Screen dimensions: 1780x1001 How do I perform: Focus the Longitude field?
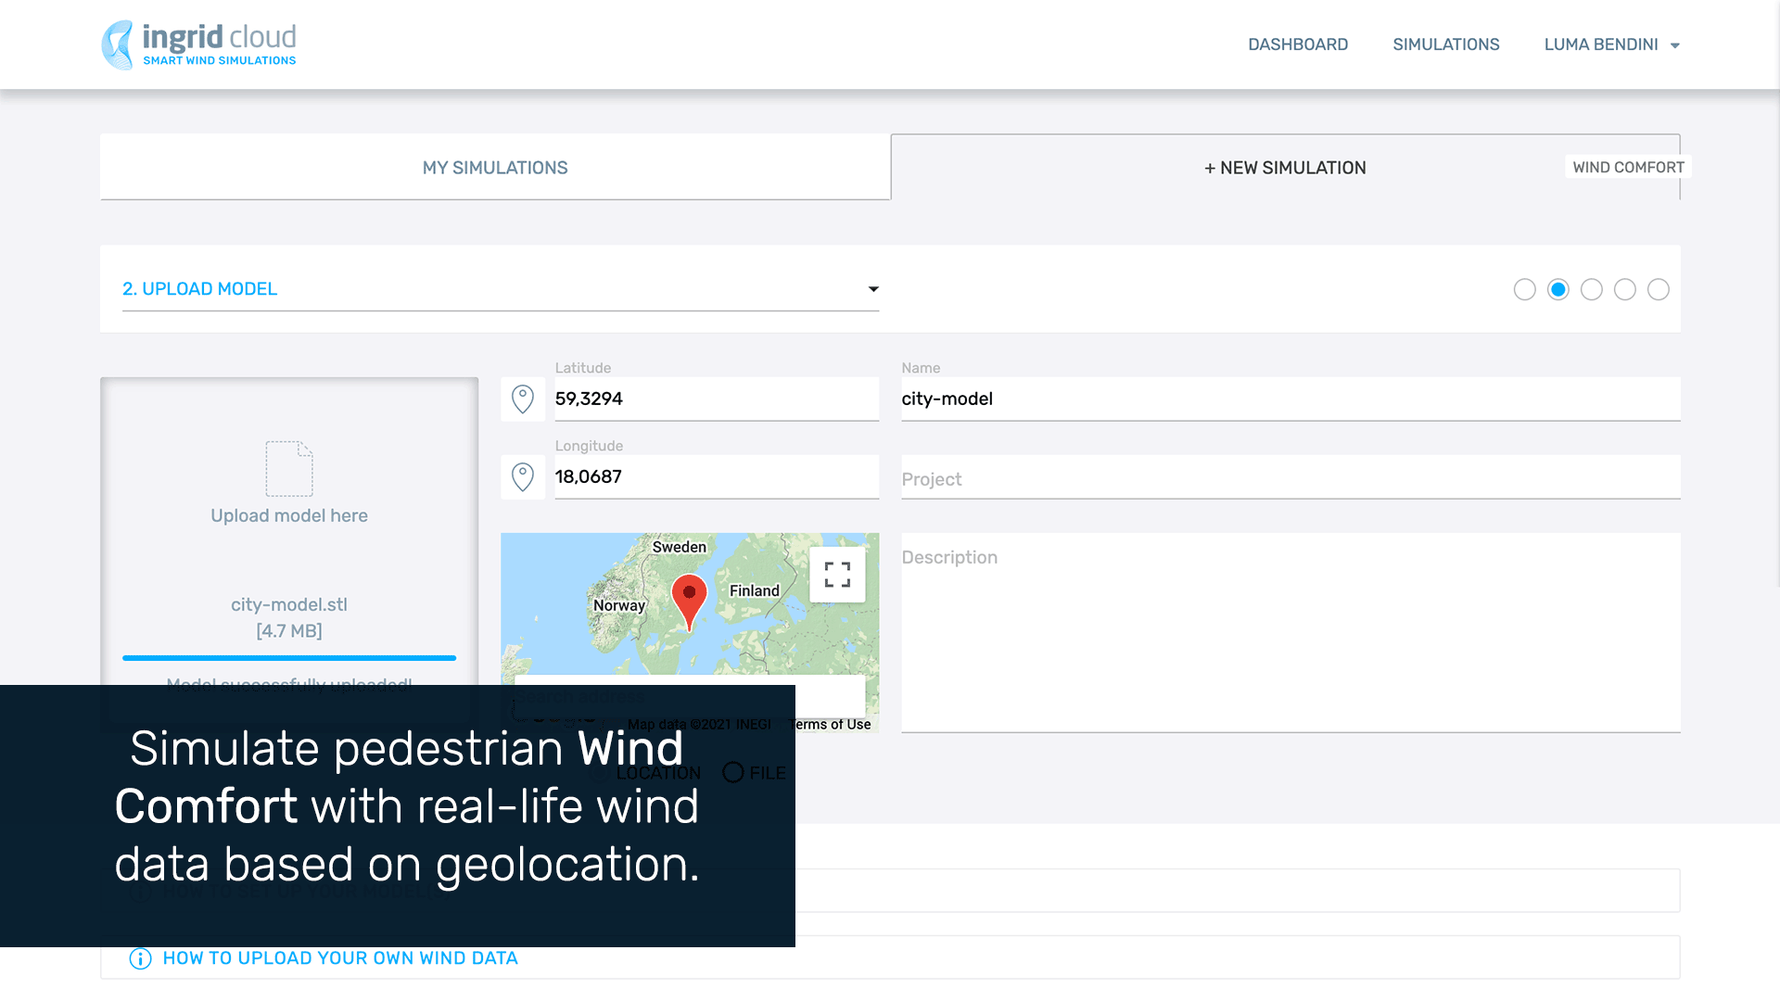click(717, 477)
